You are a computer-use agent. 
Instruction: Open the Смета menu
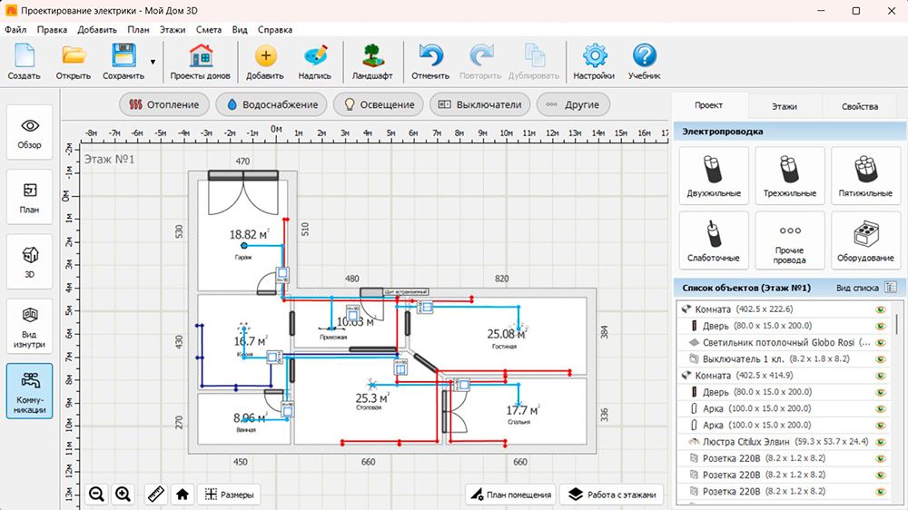[x=209, y=30]
